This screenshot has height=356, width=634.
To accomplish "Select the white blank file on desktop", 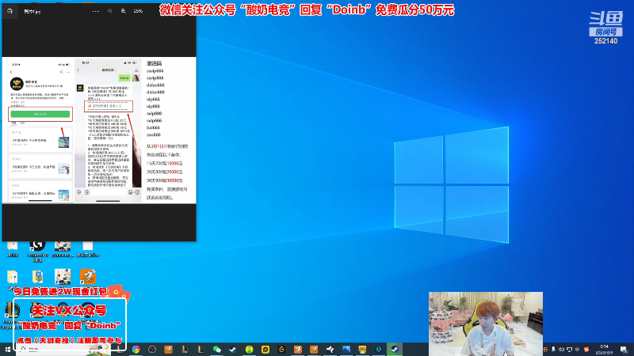I will pos(88,249).
